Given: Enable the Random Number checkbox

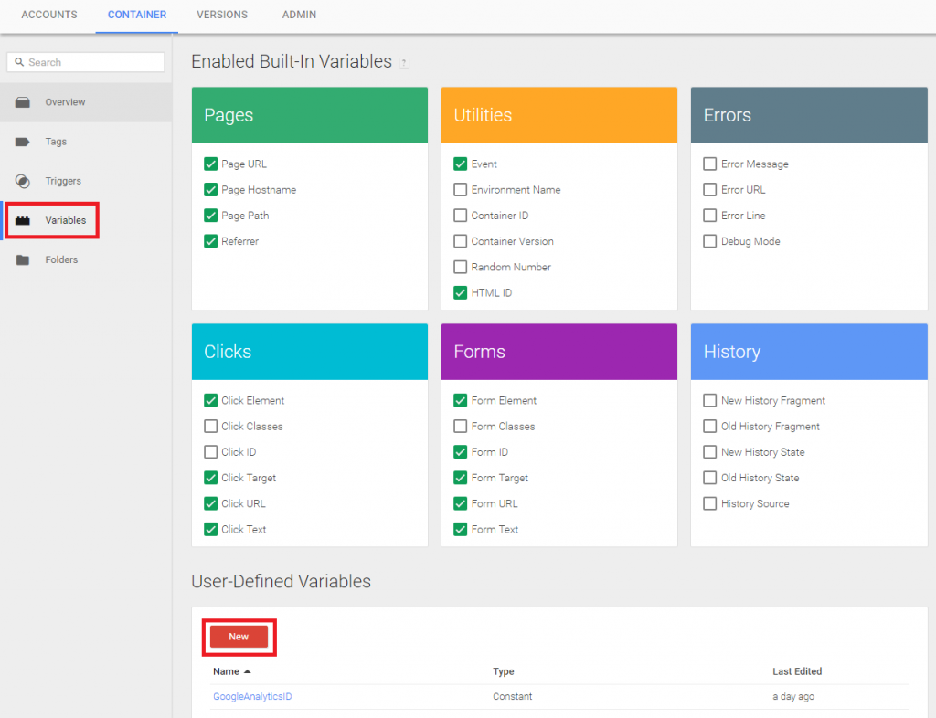Looking at the screenshot, I should (461, 267).
